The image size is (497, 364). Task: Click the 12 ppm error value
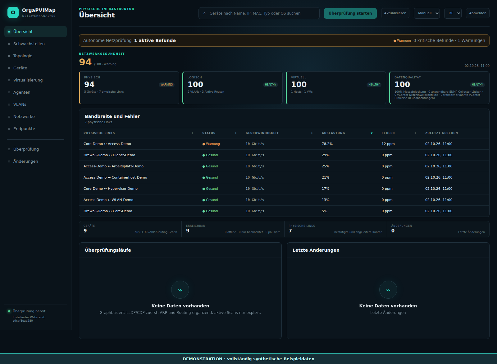(388, 144)
